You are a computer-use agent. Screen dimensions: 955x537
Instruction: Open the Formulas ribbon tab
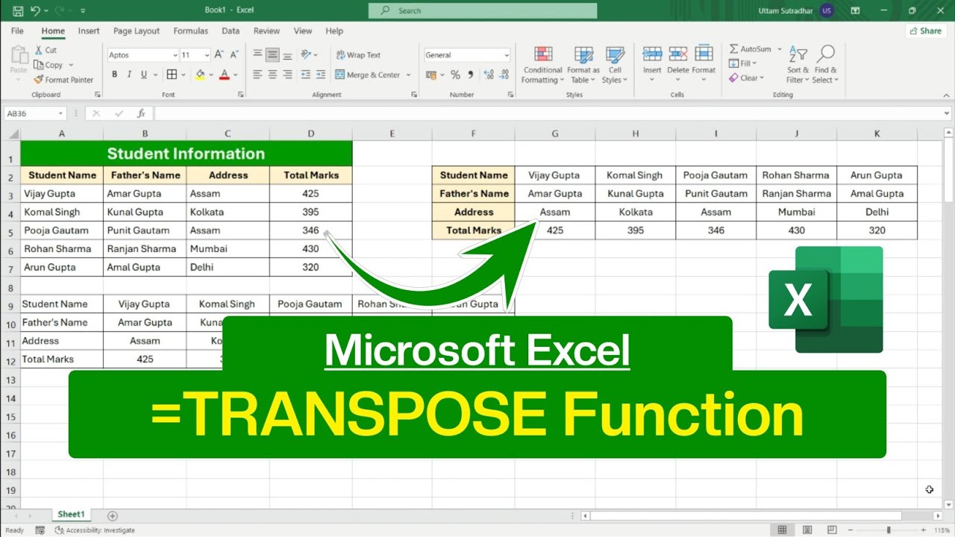click(x=191, y=31)
